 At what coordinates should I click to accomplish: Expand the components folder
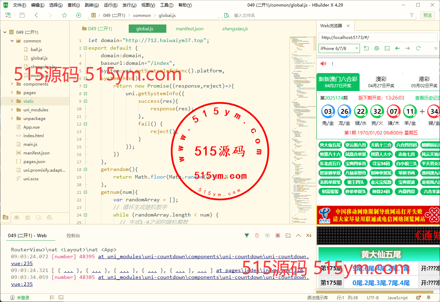point(12,84)
